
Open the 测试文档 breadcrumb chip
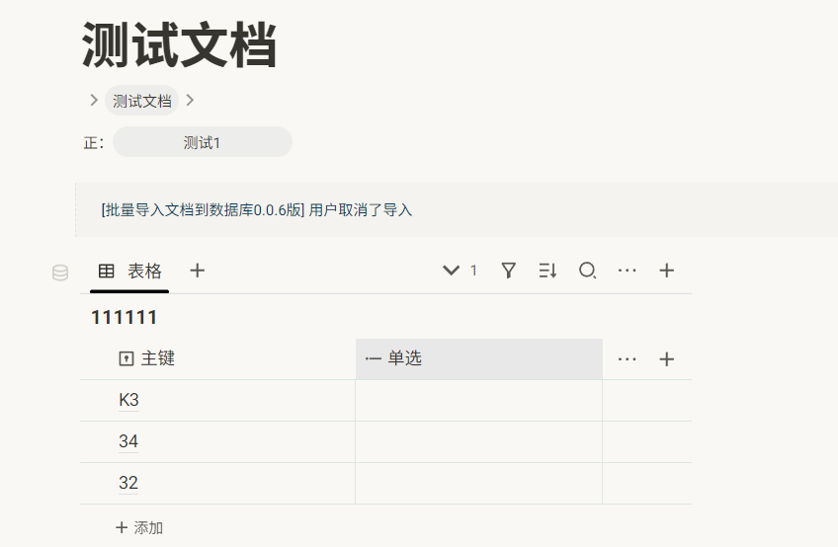(141, 101)
